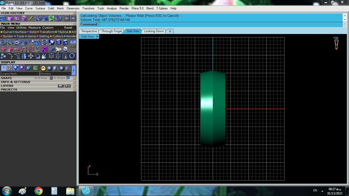Screen dimensions: 349x196
Task: Toggle layer visibility eye in Layers header
Action: (67, 86)
